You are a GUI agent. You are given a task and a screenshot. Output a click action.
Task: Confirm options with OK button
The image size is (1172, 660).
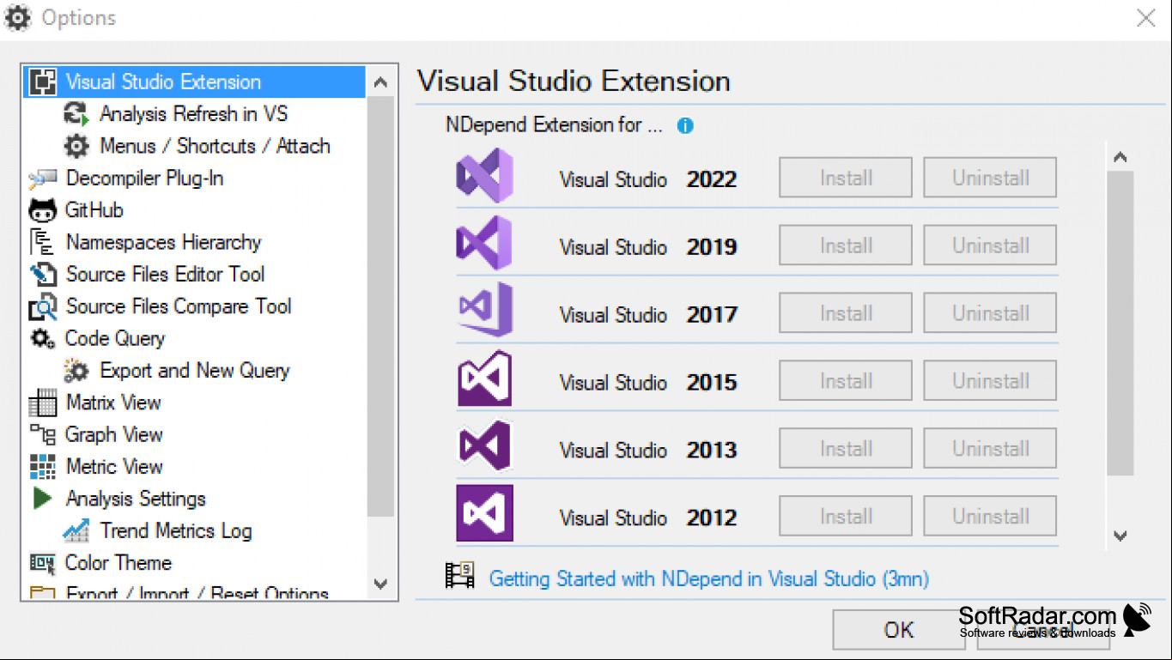899,630
